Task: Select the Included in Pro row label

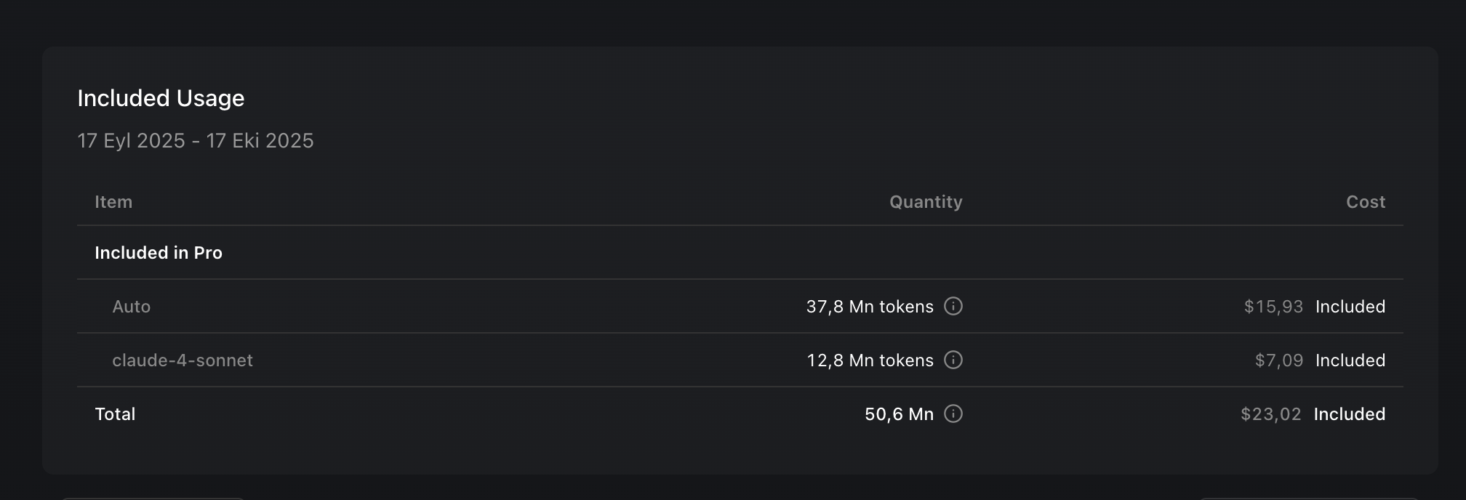Action: click(x=159, y=253)
